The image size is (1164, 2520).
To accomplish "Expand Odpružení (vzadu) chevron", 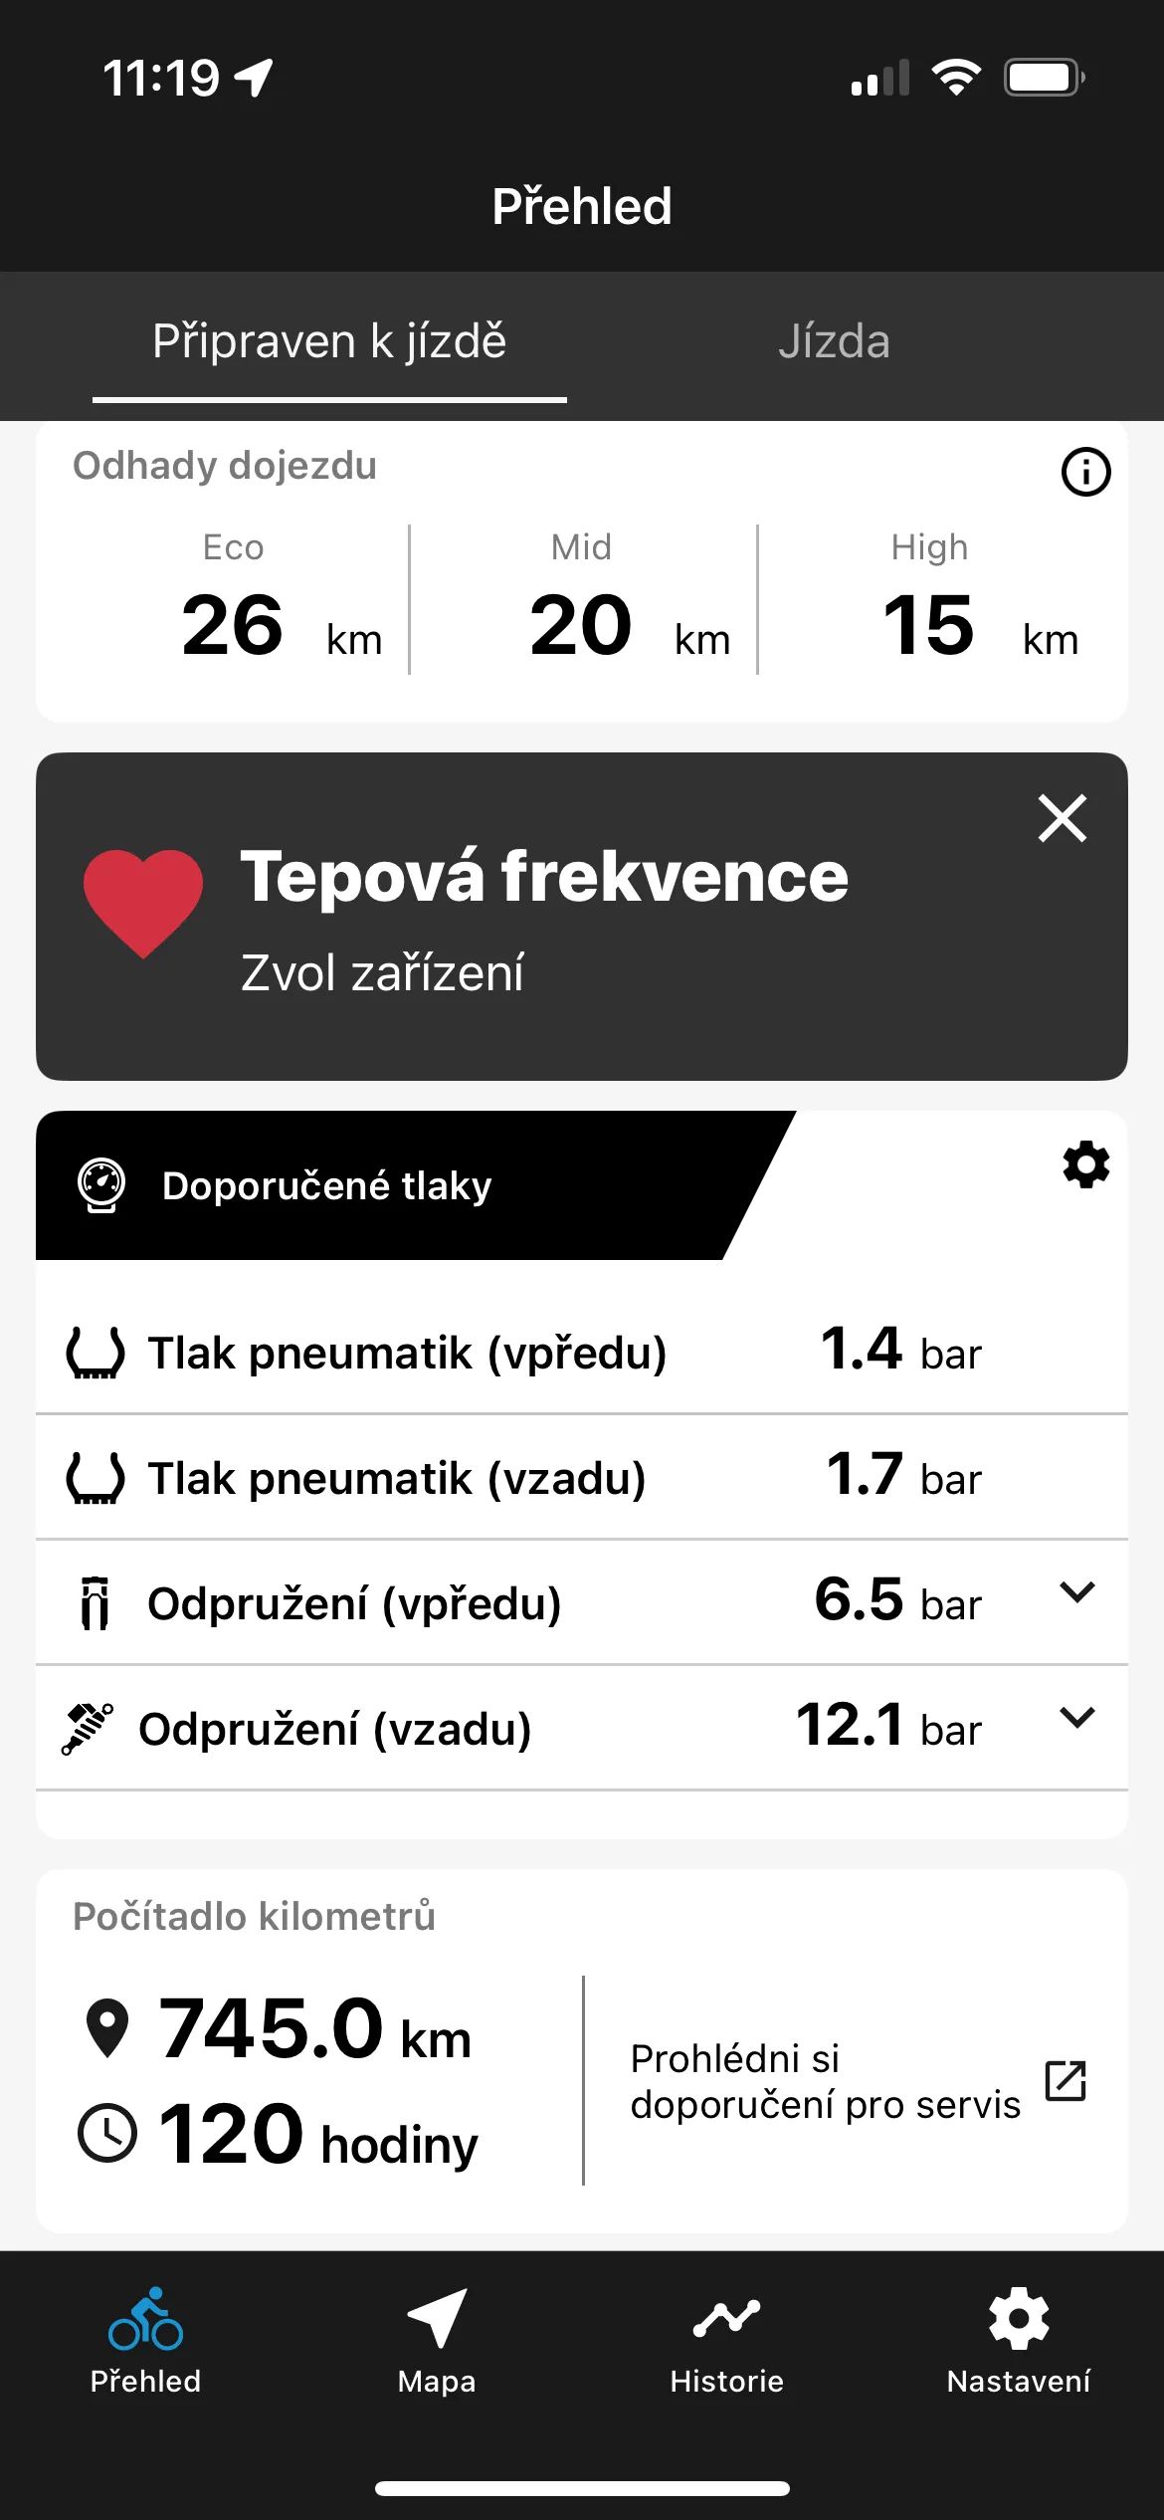I will tap(1077, 1718).
